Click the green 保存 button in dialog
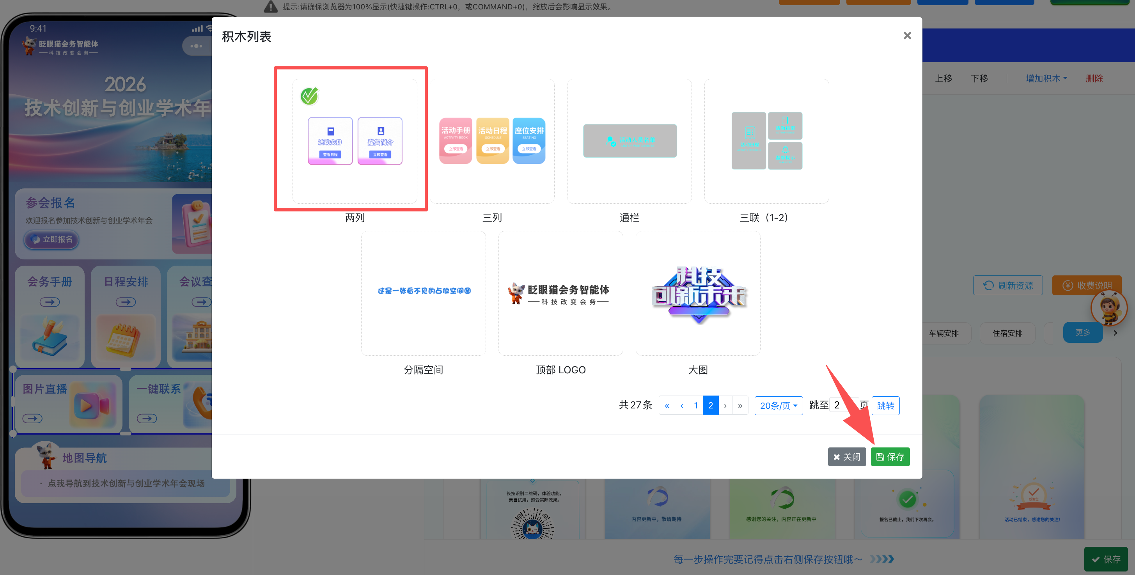 point(890,457)
